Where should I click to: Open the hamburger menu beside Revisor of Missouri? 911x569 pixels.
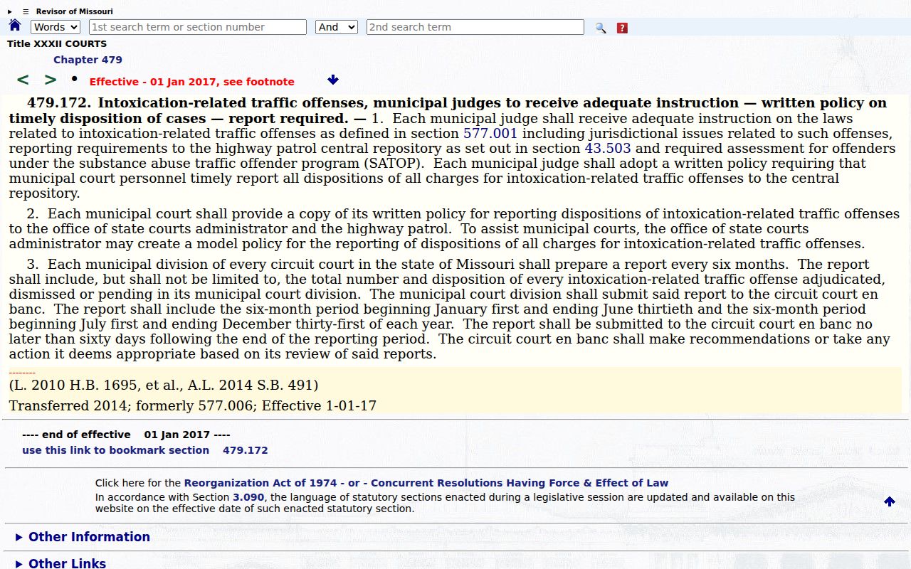point(26,11)
